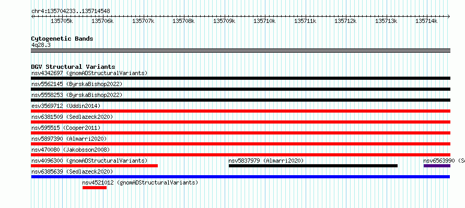This screenshot has height=208, width=465.
Task: Click nsv5837979 (Almarri2020) variant label
Action: click(266, 161)
